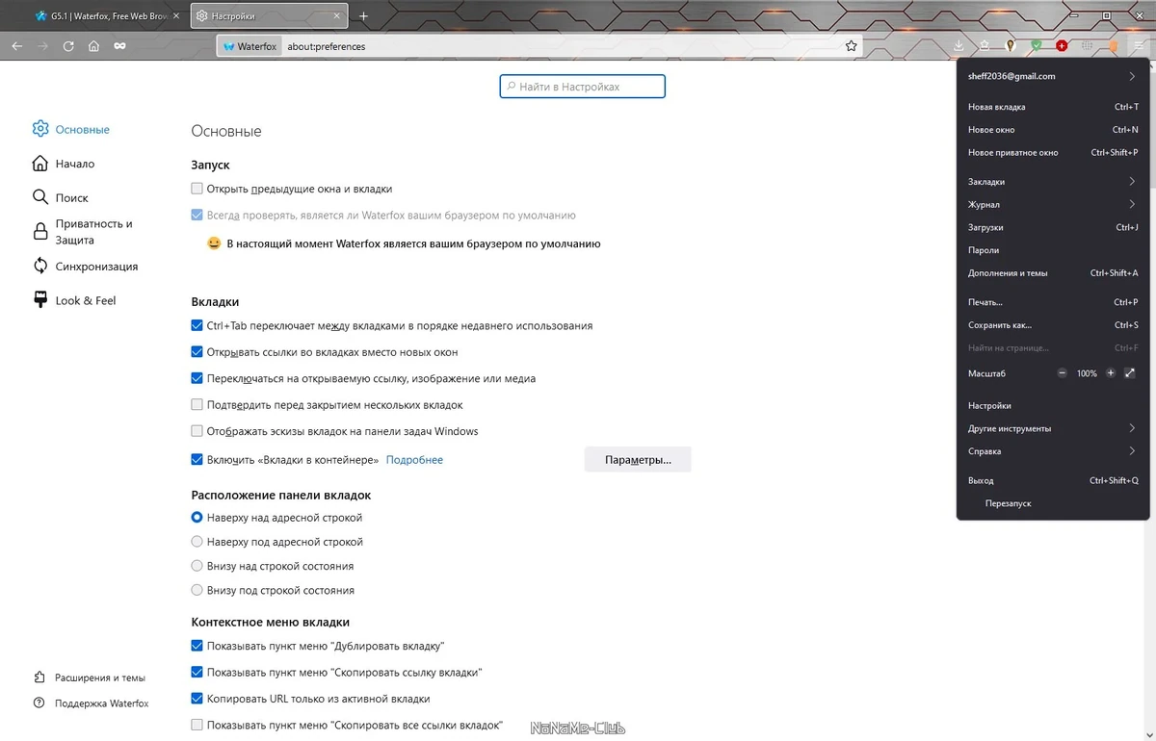The width and height of the screenshot is (1156, 741).
Task: Expand Другие инструменты submenu
Action: coord(1053,428)
